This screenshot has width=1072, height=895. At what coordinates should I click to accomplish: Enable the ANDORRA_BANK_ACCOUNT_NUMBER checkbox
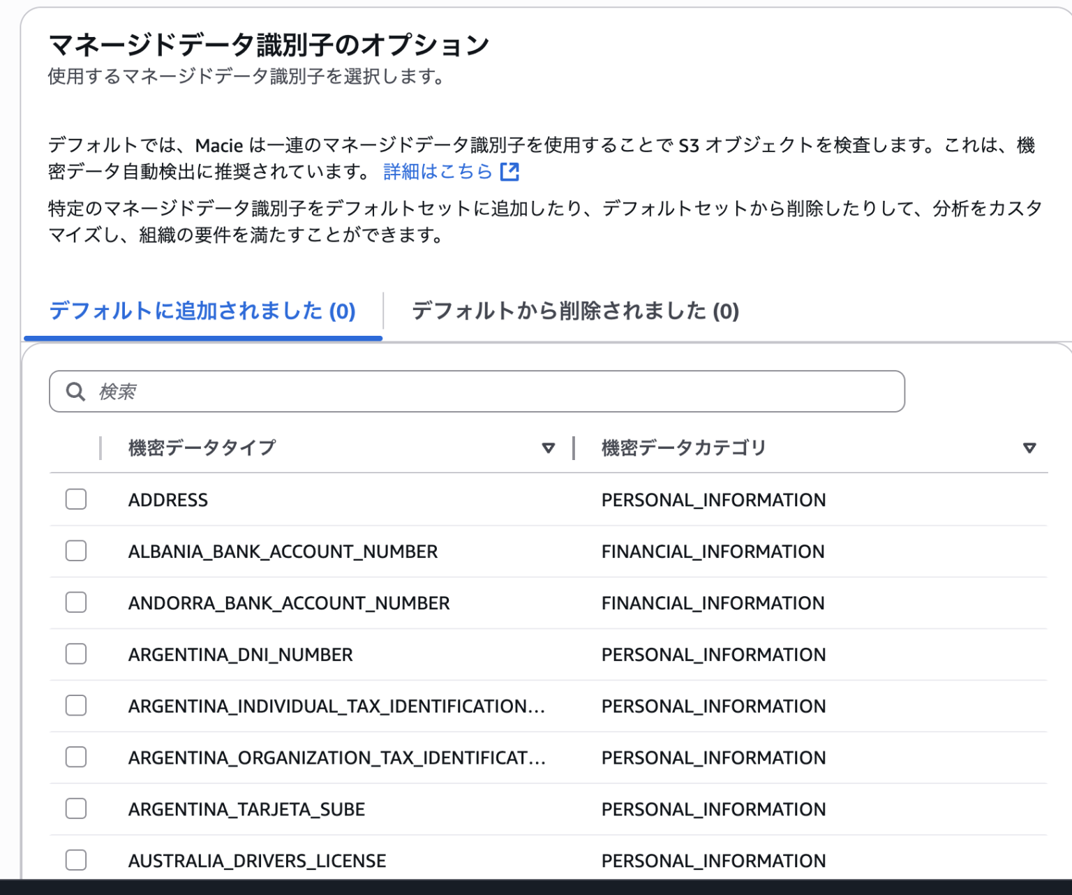(x=76, y=602)
